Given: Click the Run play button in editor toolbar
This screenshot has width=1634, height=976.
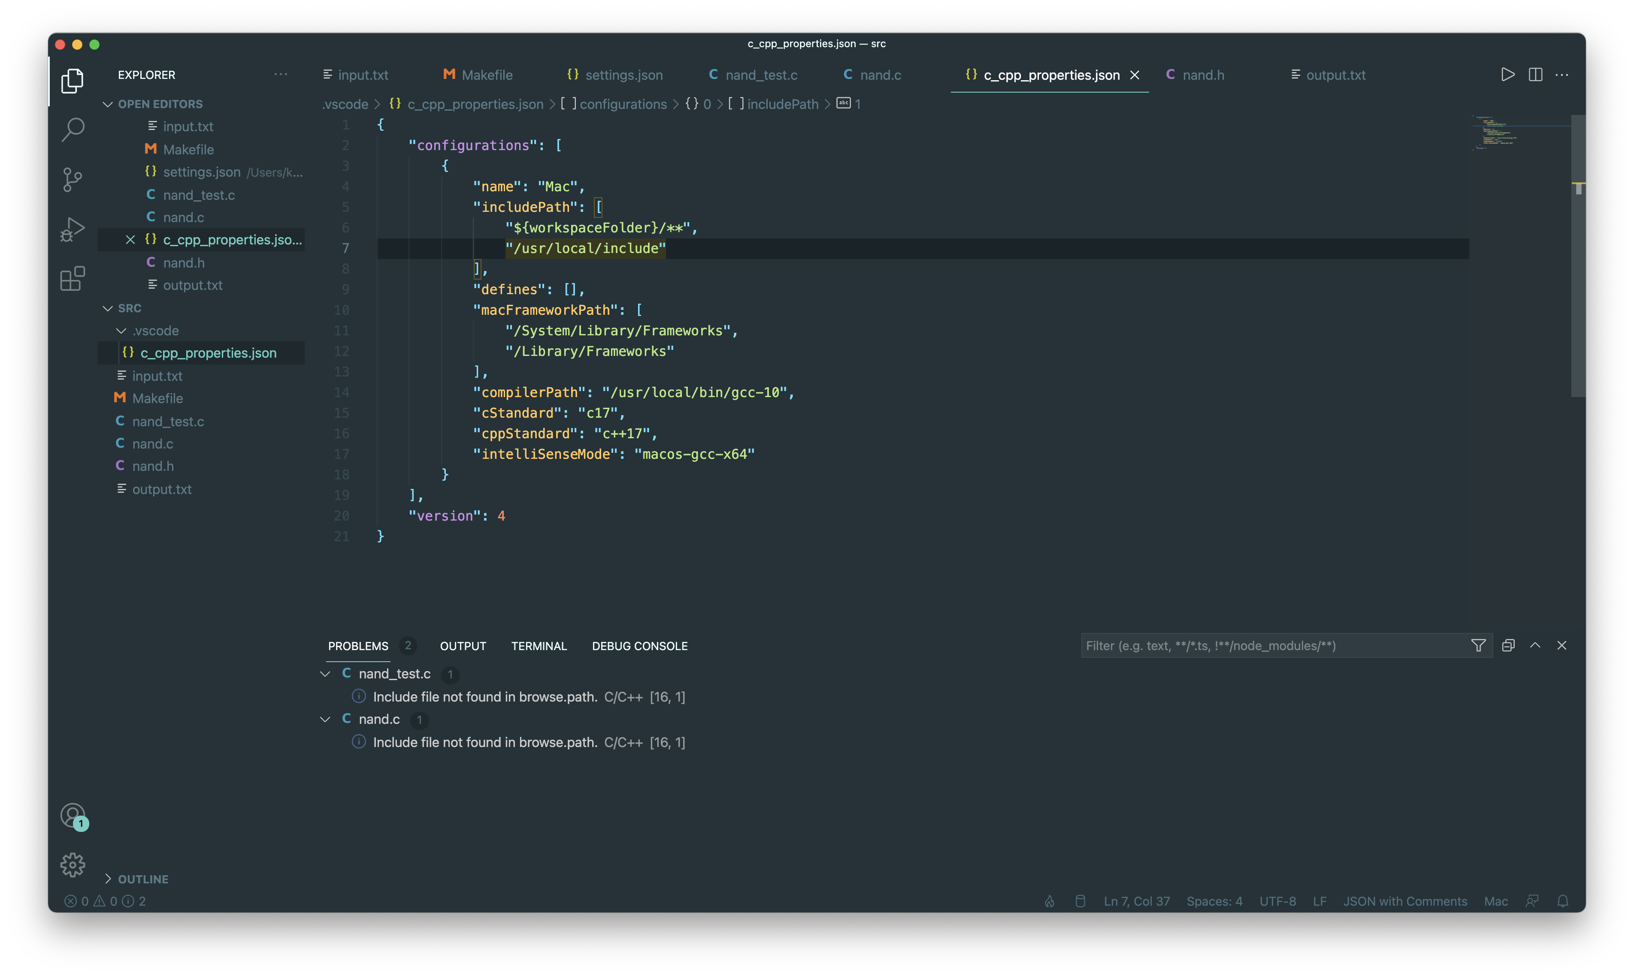Looking at the screenshot, I should 1507,75.
